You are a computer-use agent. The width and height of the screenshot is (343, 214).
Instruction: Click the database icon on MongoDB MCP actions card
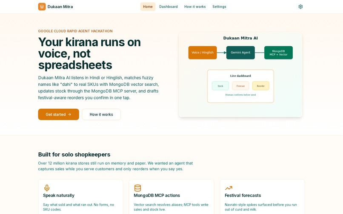pos(137,188)
